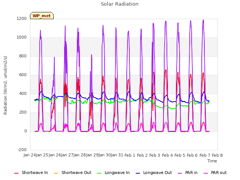Click the Jan 27 x-axis label
Screen dimensions: 240x180
tap(67, 155)
